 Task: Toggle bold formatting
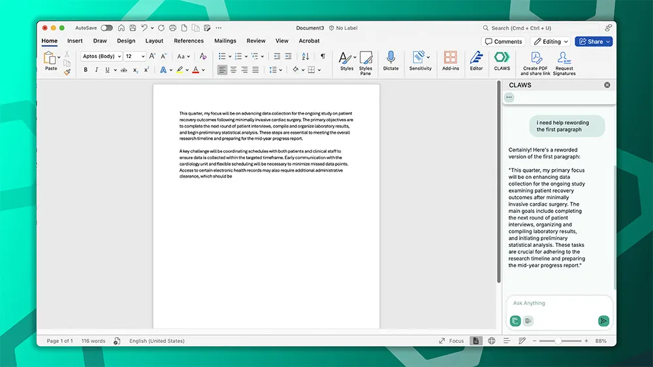[x=86, y=70]
